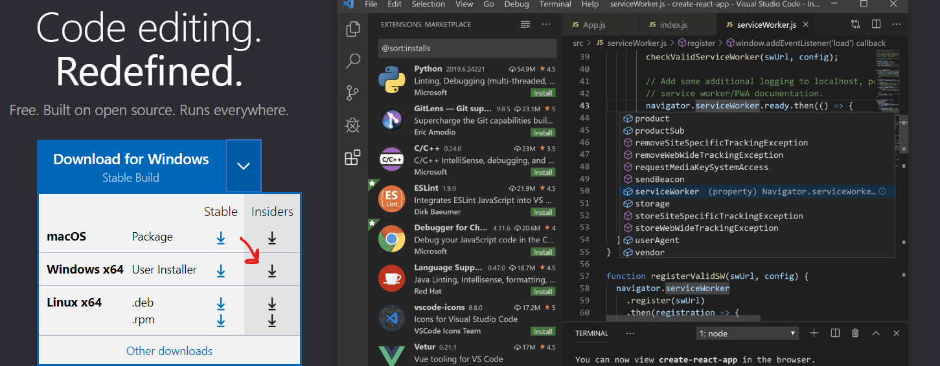Click the Python extension logo
The image size is (940, 366).
click(392, 80)
